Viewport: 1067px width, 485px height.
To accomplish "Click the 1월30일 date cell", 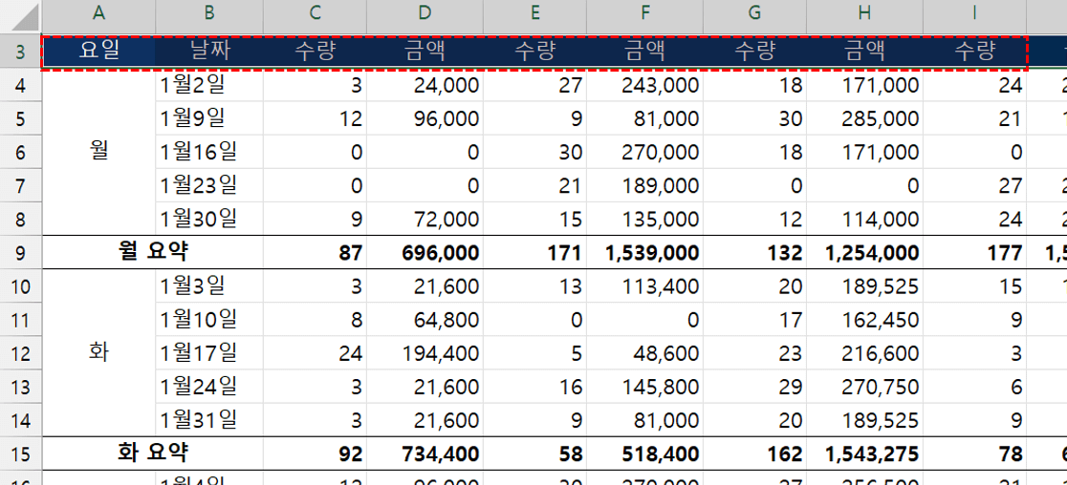I will [208, 219].
